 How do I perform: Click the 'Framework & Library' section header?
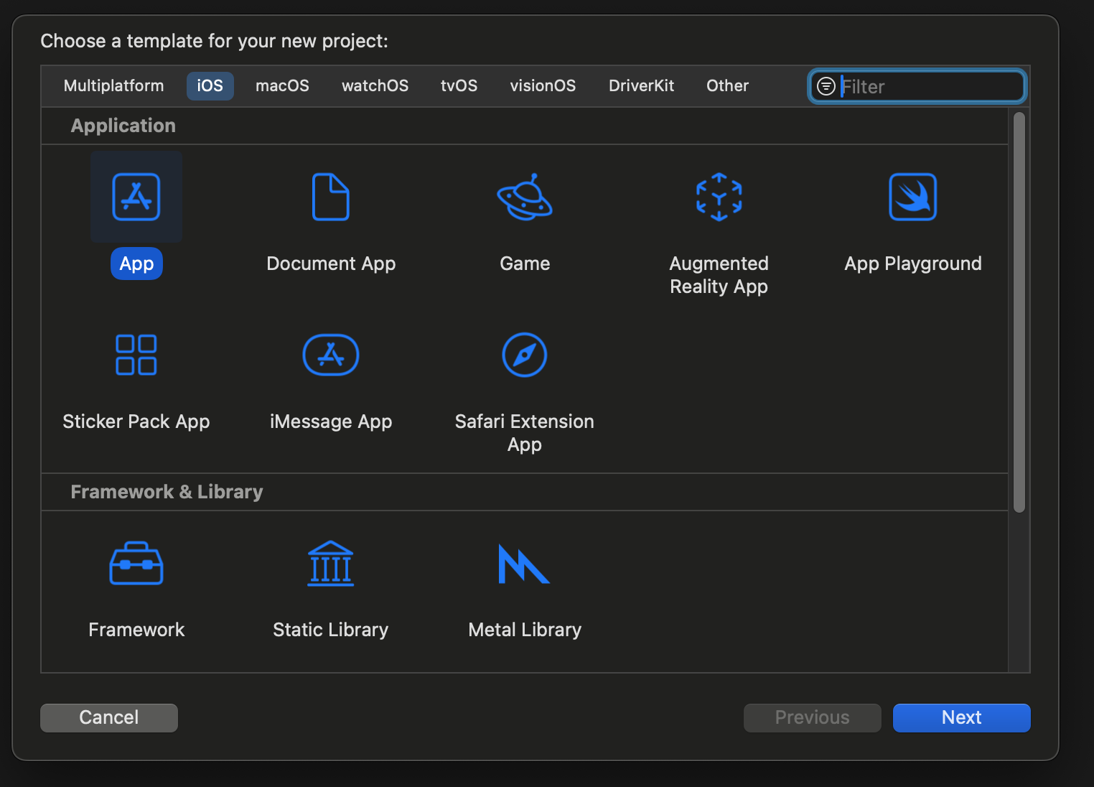(x=167, y=492)
